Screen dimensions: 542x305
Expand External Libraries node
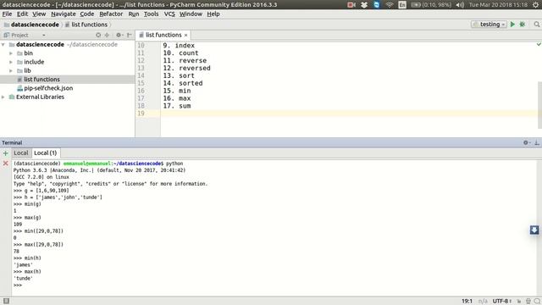point(3,97)
